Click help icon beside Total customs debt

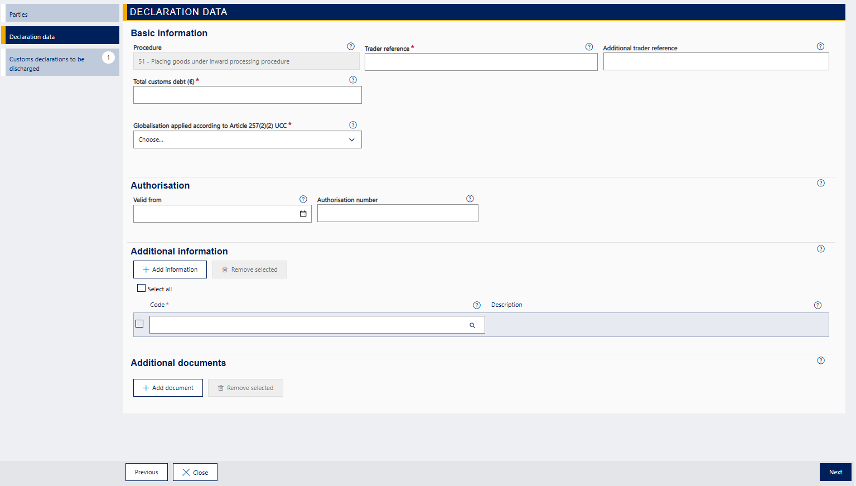353,80
